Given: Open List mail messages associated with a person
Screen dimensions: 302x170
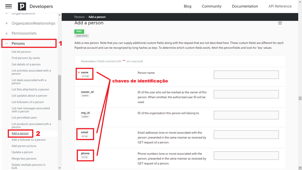Looking at the screenshot, I should 31,110.
